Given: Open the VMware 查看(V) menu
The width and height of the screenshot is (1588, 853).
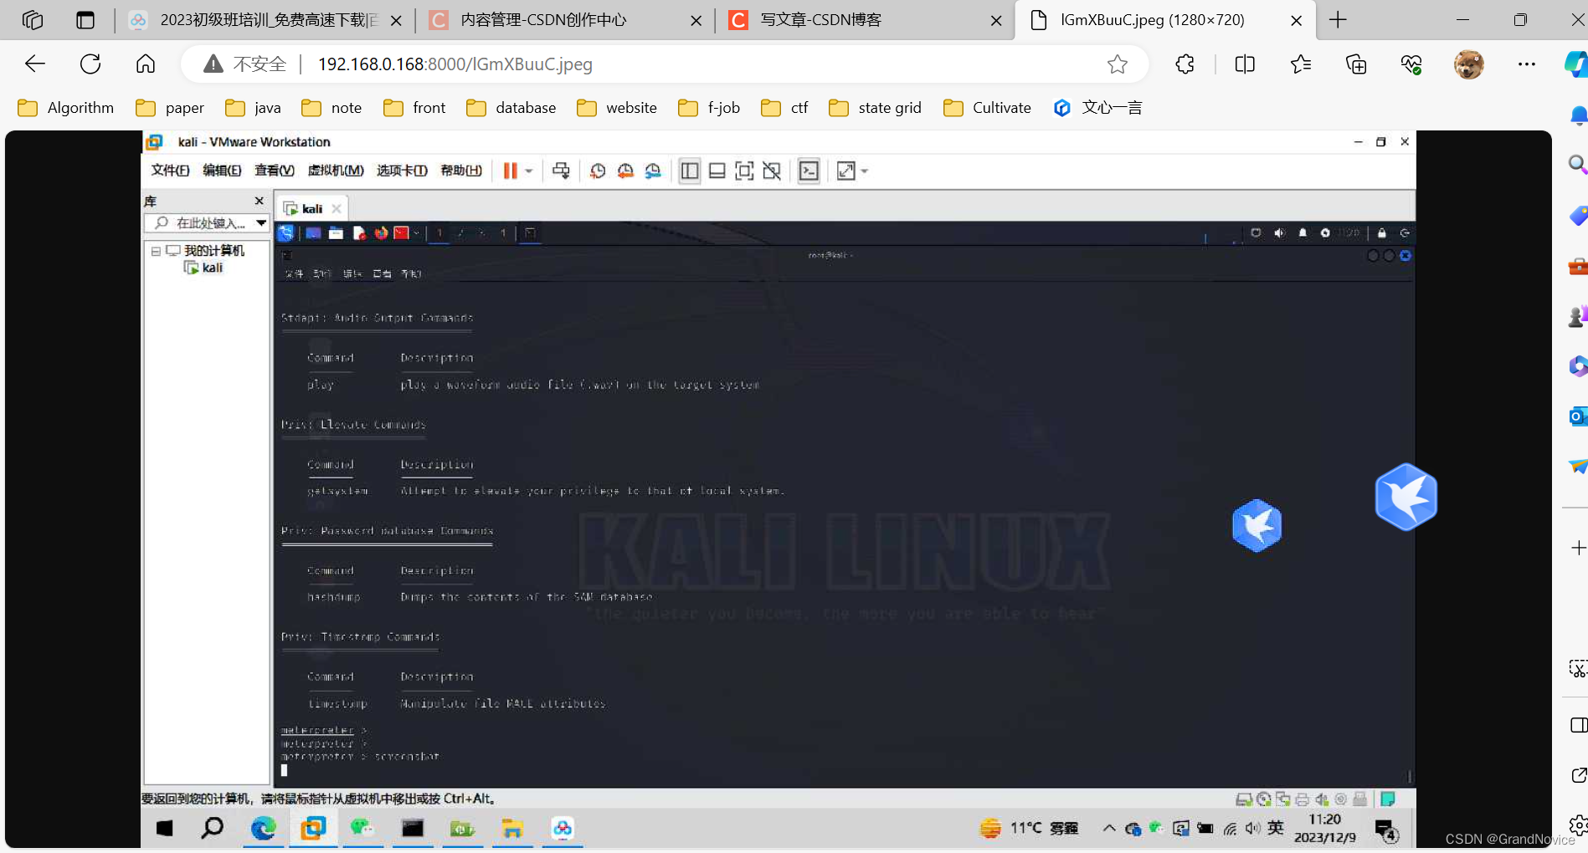Looking at the screenshot, I should point(275,171).
